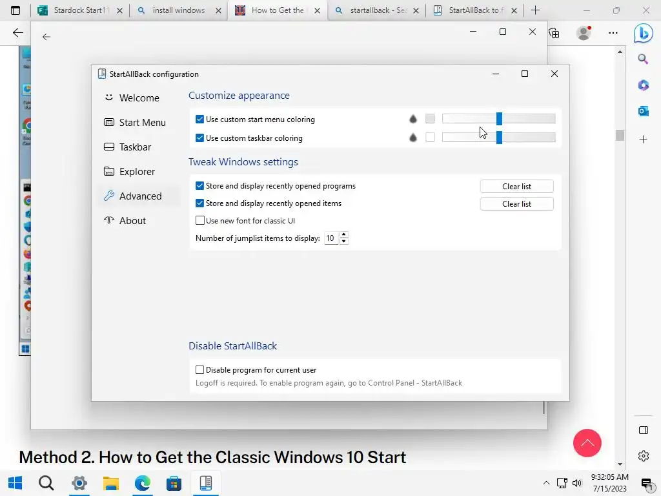The image size is (661, 496).
Task: Click the StartAllBack configuration title icon
Action: click(x=101, y=74)
